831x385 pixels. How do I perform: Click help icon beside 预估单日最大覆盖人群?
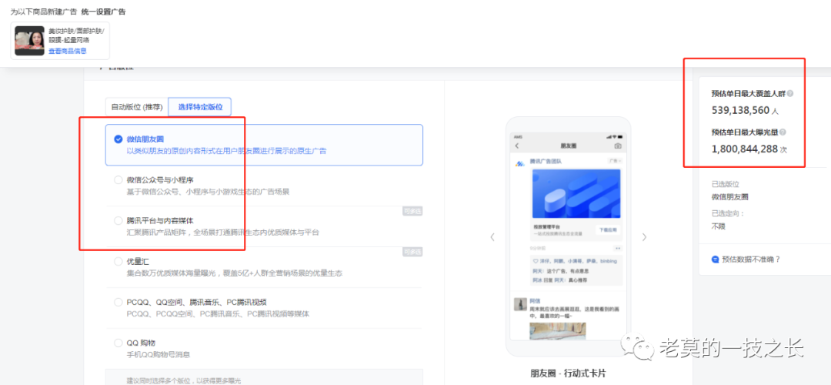coord(790,93)
